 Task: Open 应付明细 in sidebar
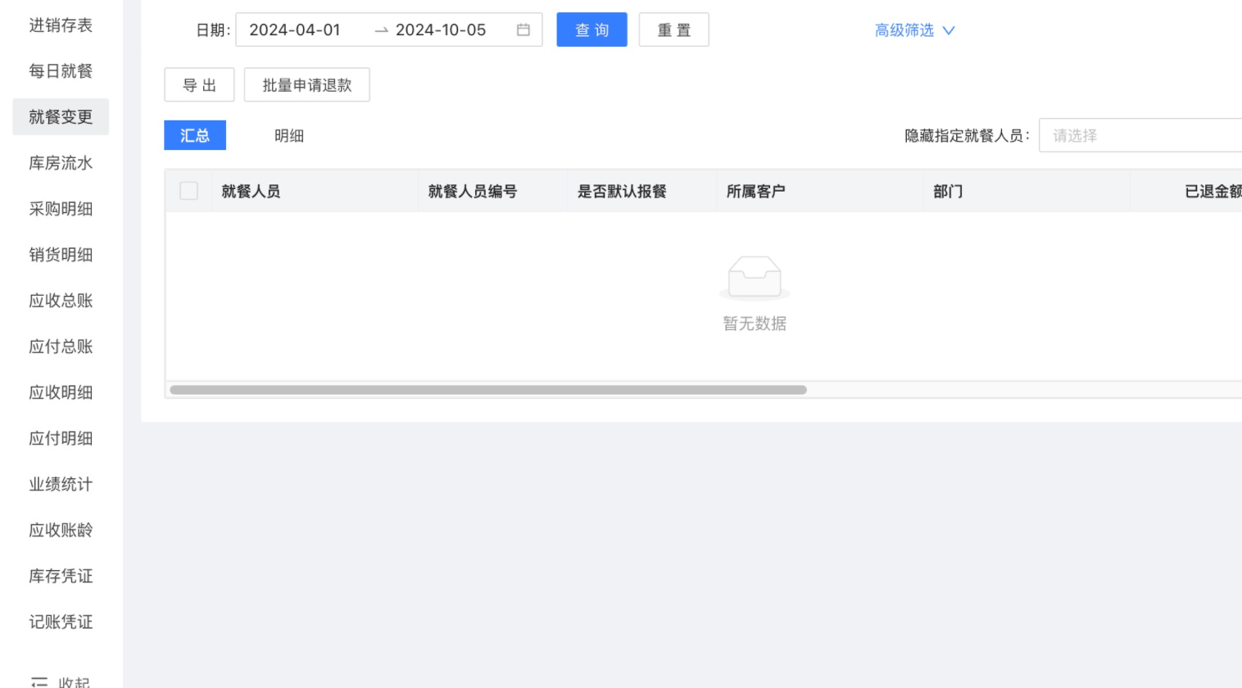click(x=61, y=438)
